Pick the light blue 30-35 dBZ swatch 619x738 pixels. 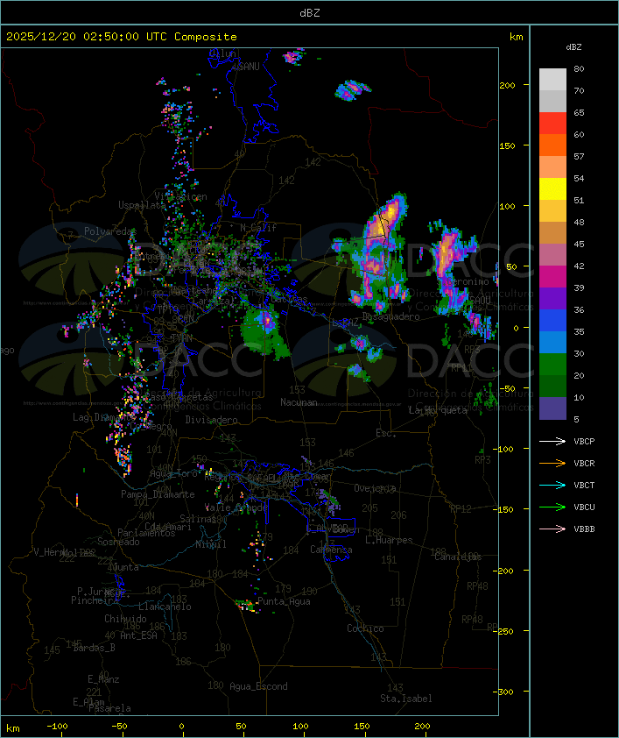pos(552,342)
